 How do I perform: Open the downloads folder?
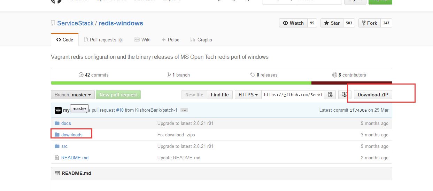(72, 135)
